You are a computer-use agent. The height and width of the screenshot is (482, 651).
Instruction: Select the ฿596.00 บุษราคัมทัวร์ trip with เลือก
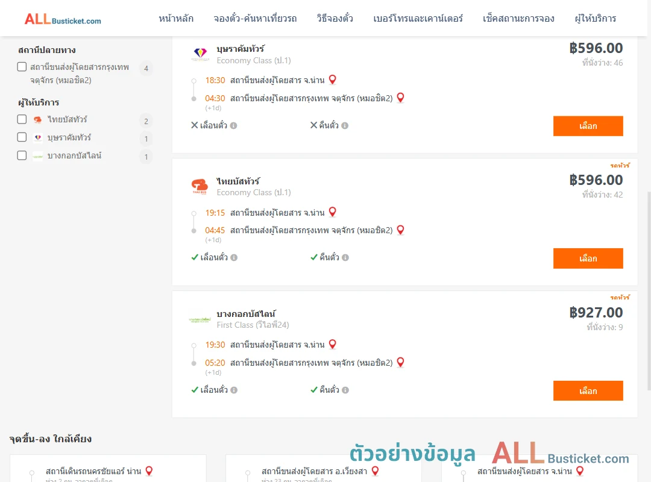click(x=588, y=126)
